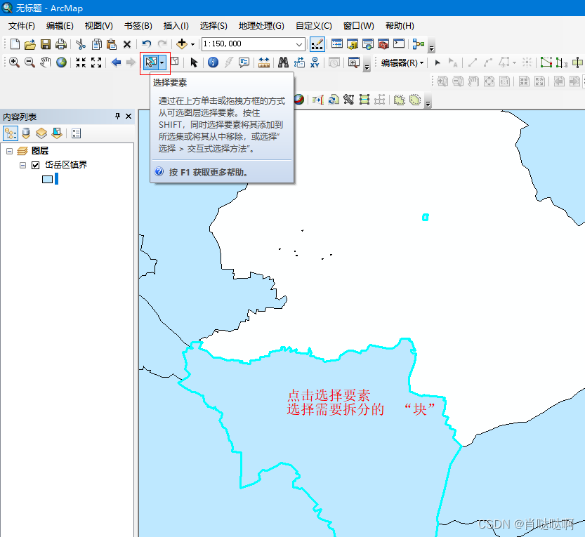
Task: Copy the selected item
Action: click(x=97, y=44)
